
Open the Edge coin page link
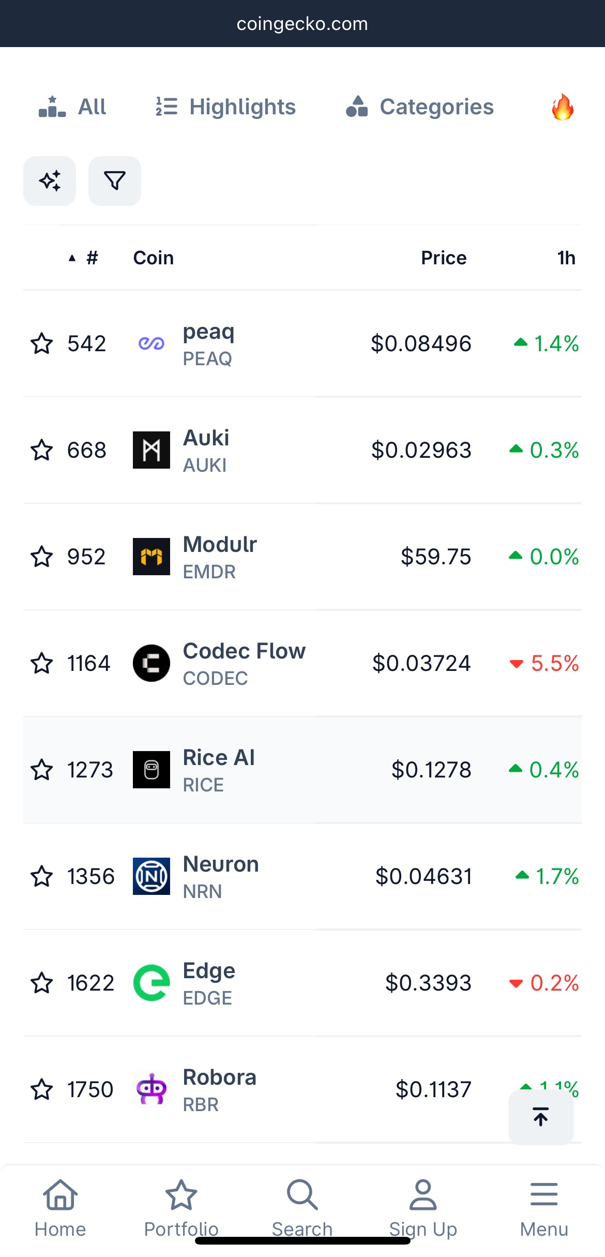[209, 971]
